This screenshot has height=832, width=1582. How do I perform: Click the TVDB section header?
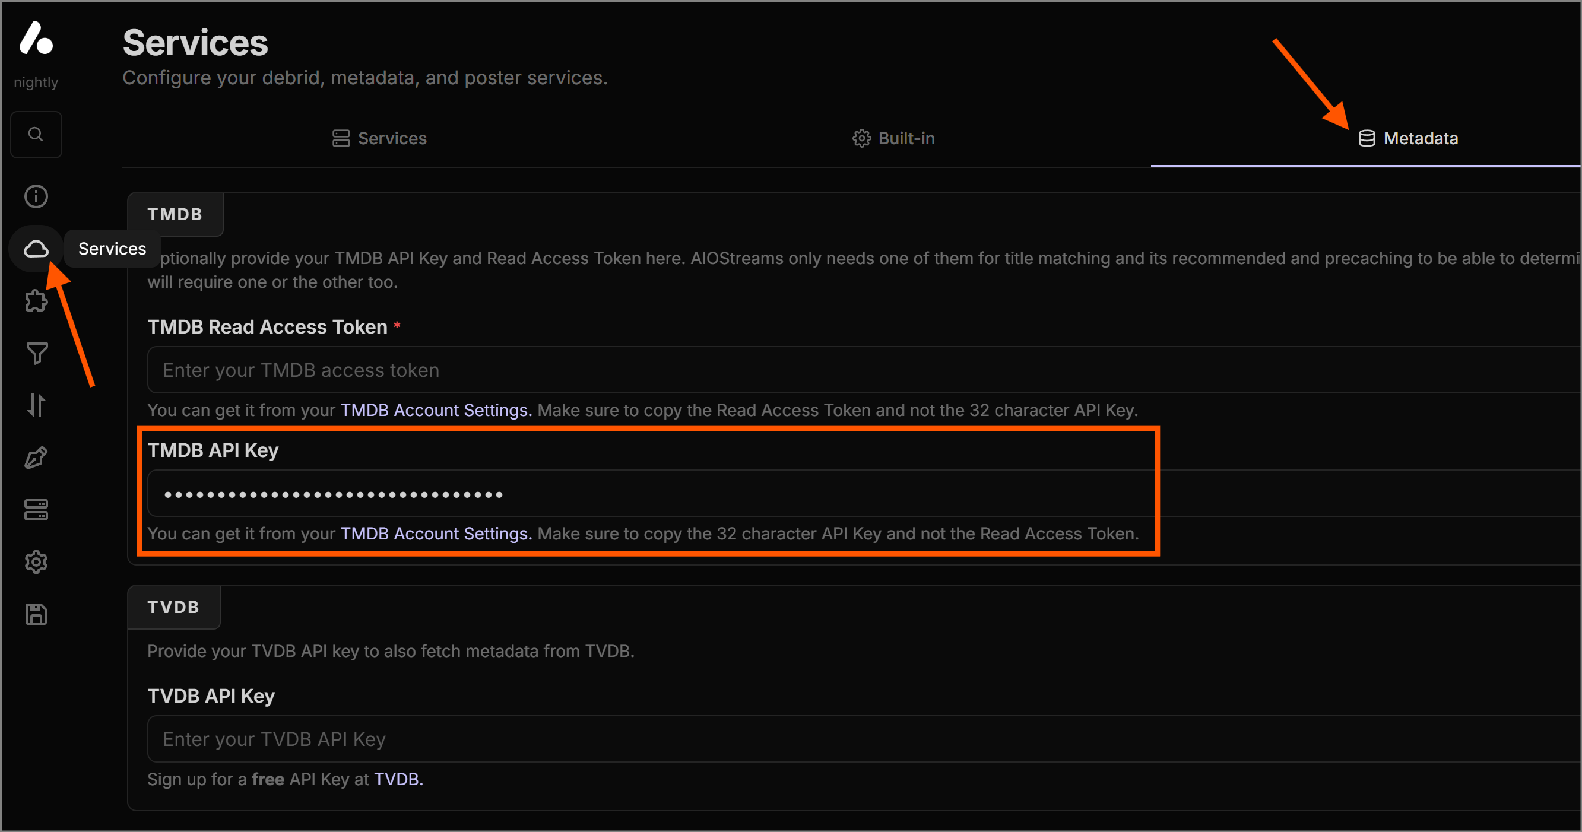[x=174, y=607]
